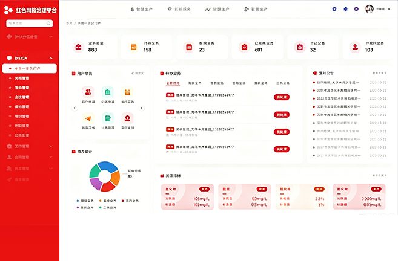Click the middle blue cog icon in header
The height and width of the screenshot is (261, 398).
345,9
